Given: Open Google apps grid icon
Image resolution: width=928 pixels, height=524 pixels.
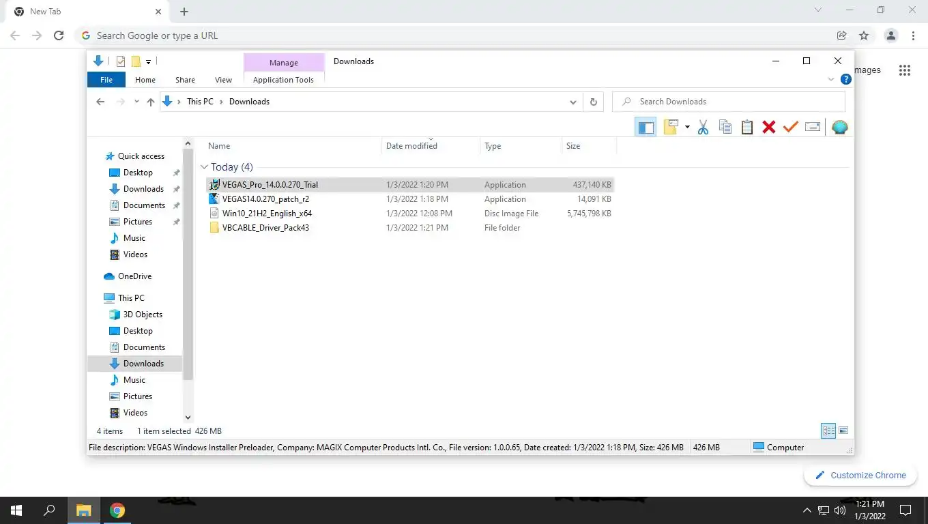Looking at the screenshot, I should 905,70.
